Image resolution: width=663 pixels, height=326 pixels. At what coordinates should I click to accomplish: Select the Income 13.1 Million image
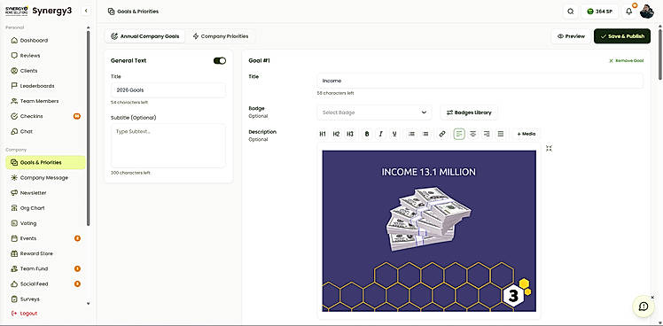click(429, 231)
